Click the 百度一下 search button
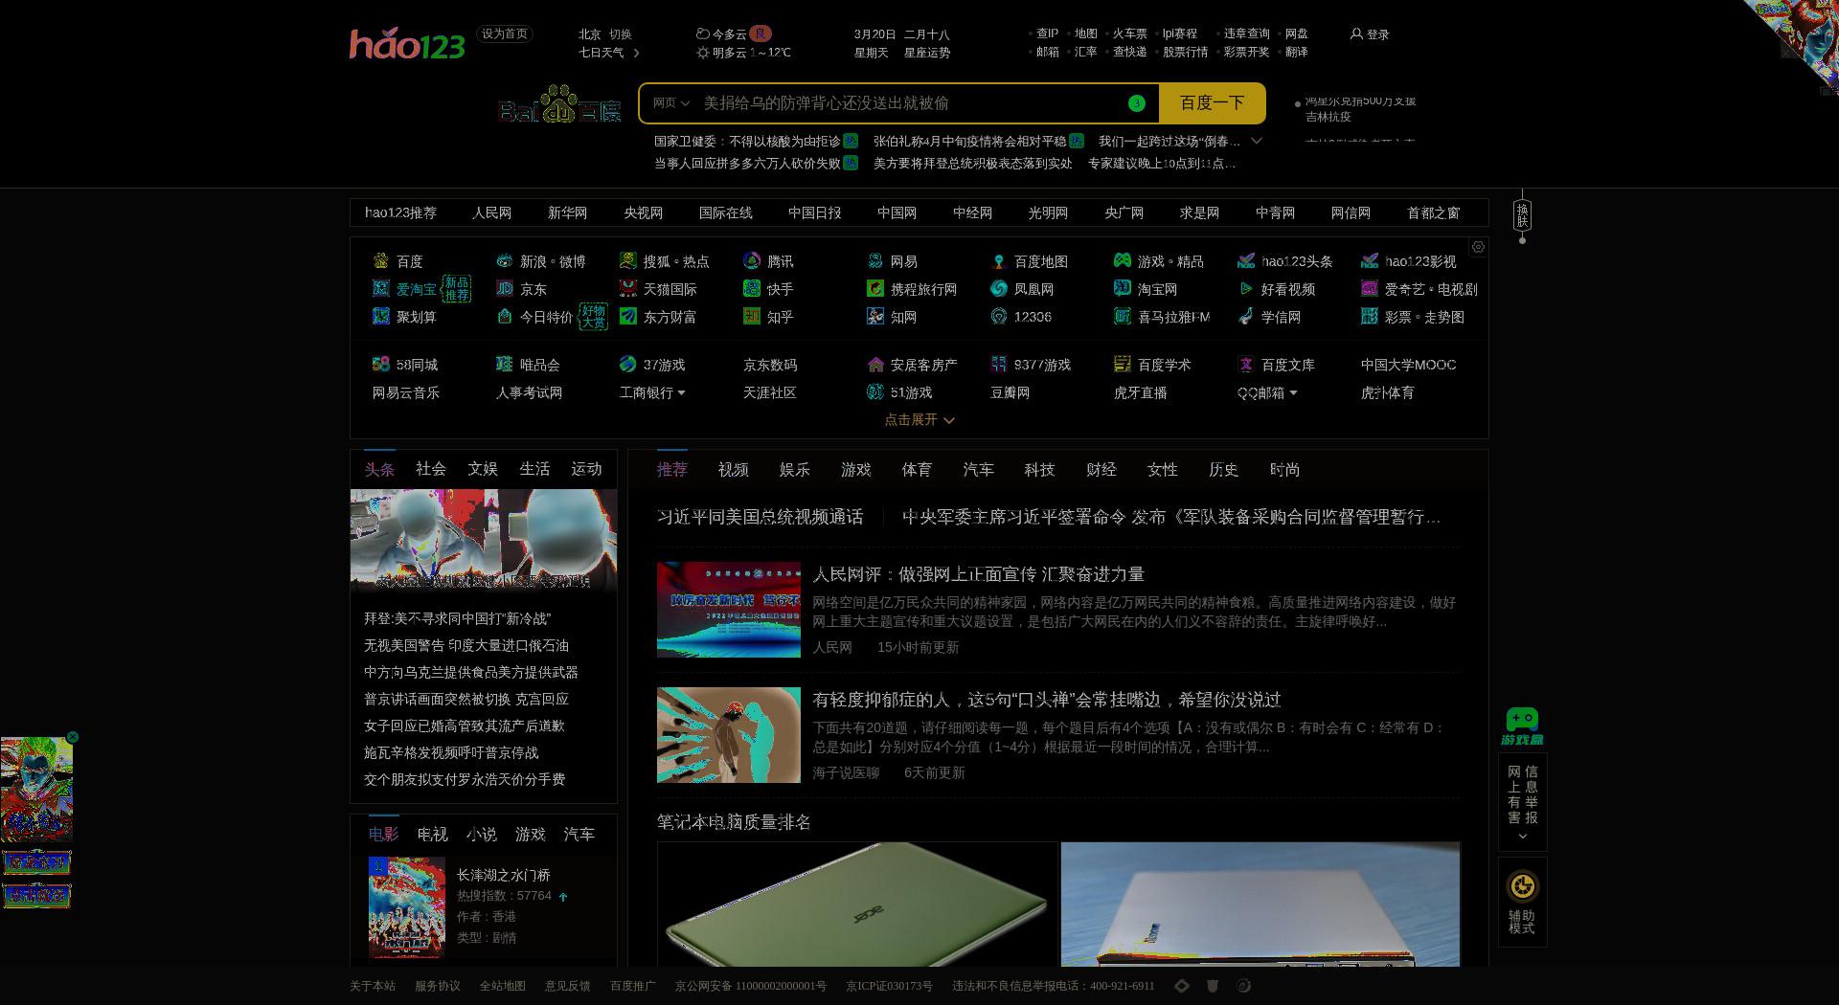 point(1212,103)
